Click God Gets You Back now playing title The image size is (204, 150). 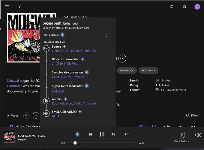(31, 136)
